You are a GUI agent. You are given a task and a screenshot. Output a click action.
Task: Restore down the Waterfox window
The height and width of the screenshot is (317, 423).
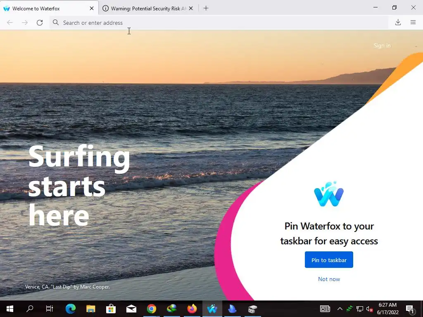tap(394, 7)
